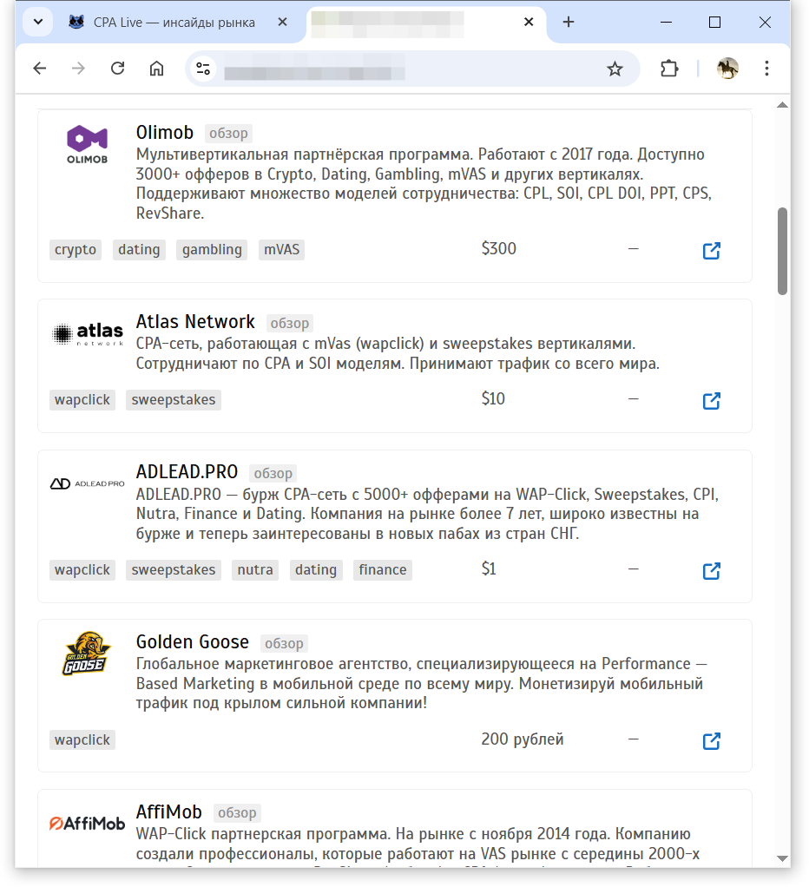Screen dimensions: 809x887
Task: Select ADLEAD.PRO nutra tag
Action: pos(255,569)
